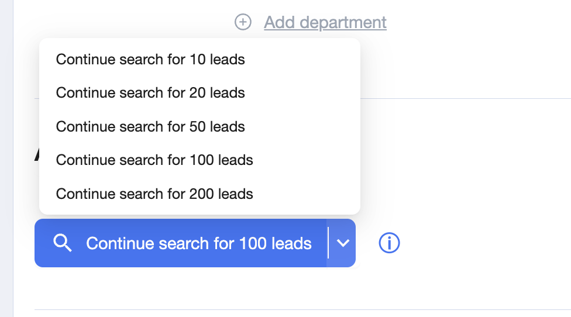The image size is (571, 317).
Task: Click the blue Continue search for 100 leads button
Action: pos(181,243)
